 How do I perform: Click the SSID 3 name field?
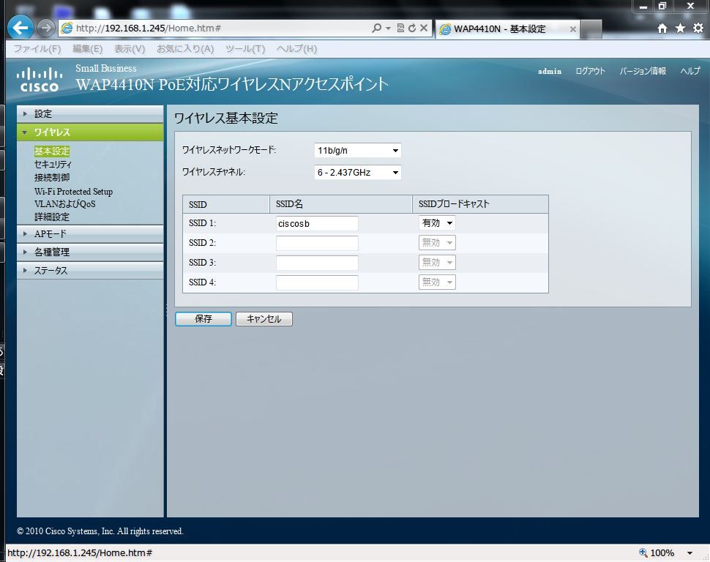tap(317, 263)
